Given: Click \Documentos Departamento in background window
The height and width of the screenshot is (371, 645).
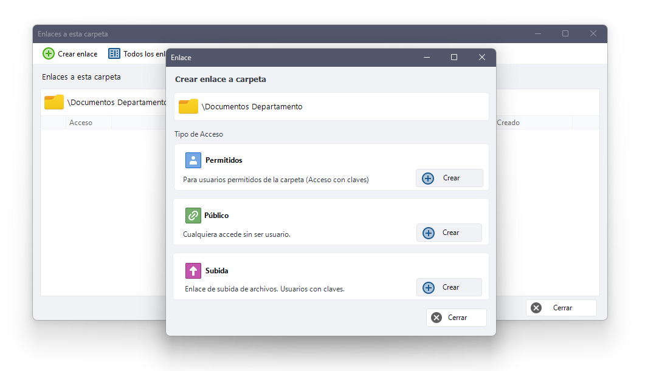Looking at the screenshot, I should click(117, 102).
